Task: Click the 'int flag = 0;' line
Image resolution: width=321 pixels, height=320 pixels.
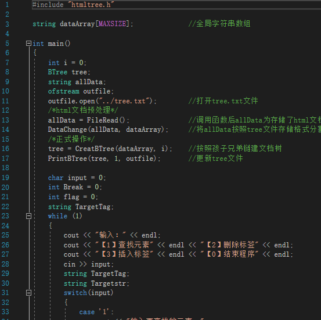Action: [x=73, y=197]
